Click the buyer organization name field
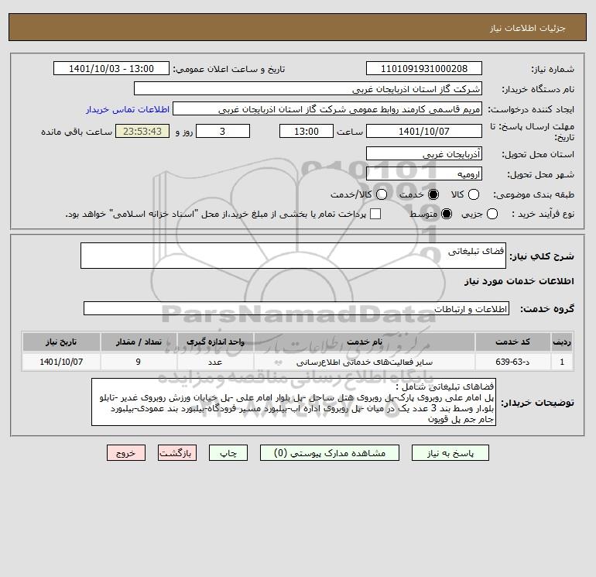Screen dimensions: 596x577 click(x=308, y=88)
